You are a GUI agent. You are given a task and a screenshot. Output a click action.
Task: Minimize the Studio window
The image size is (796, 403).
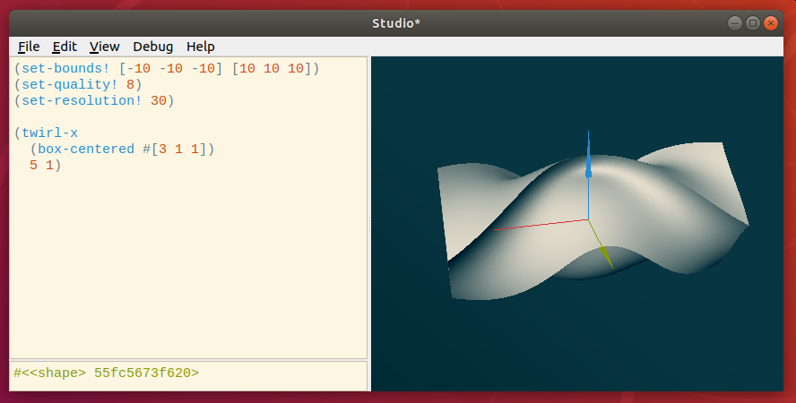pyautogui.click(x=735, y=23)
